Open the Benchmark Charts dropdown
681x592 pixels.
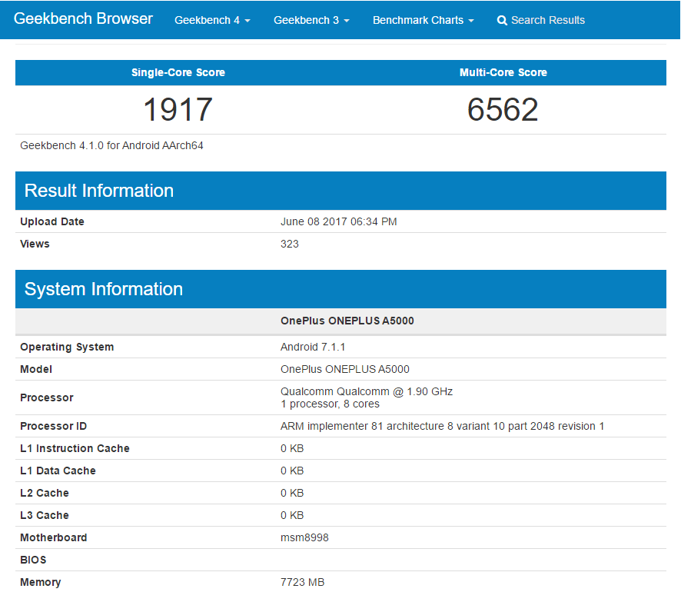point(423,21)
